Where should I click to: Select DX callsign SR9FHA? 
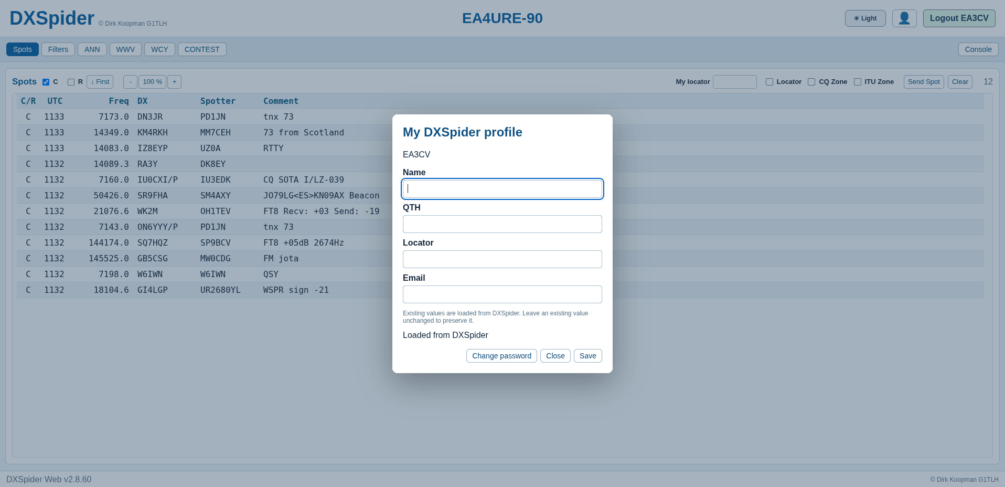[x=153, y=196]
